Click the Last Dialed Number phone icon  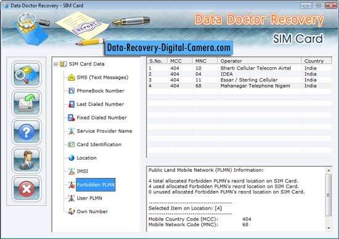tap(71, 104)
